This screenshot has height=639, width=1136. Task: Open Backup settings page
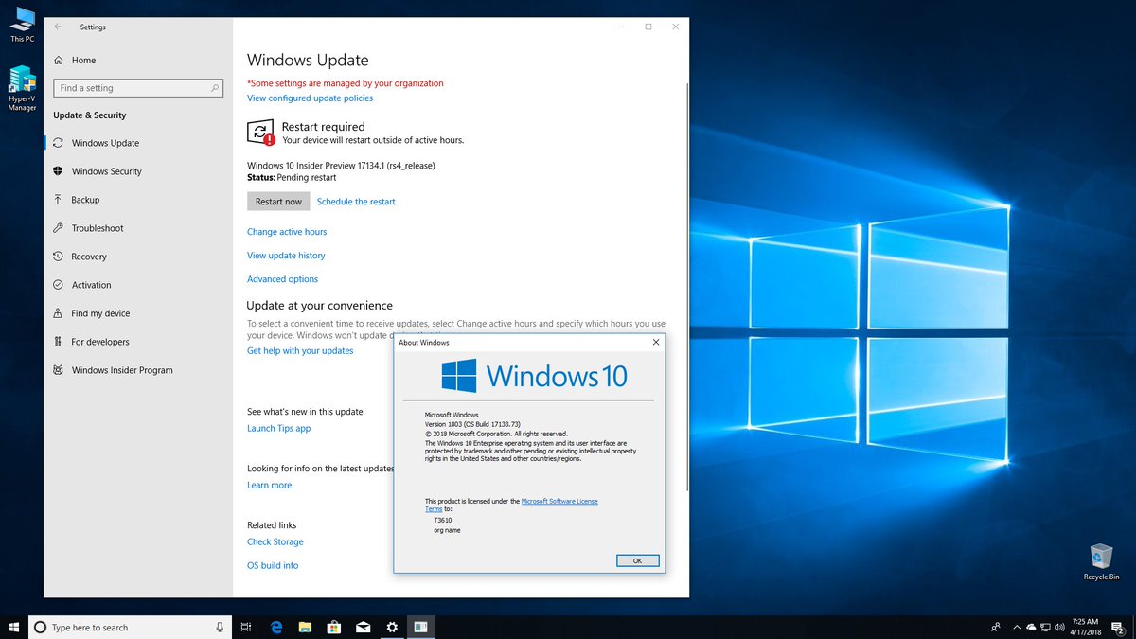138,200
